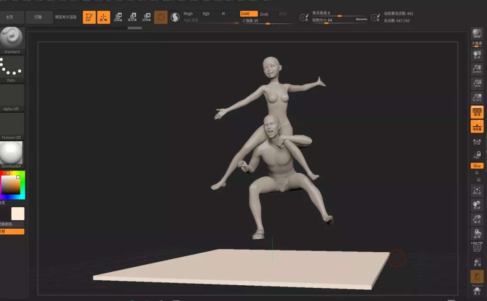
Task: Click the Alpha Off selector box
Action: pyautogui.click(x=11, y=97)
